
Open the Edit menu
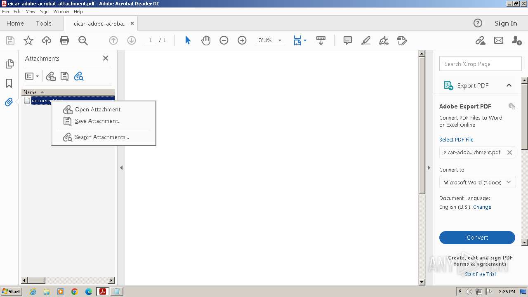click(17, 12)
